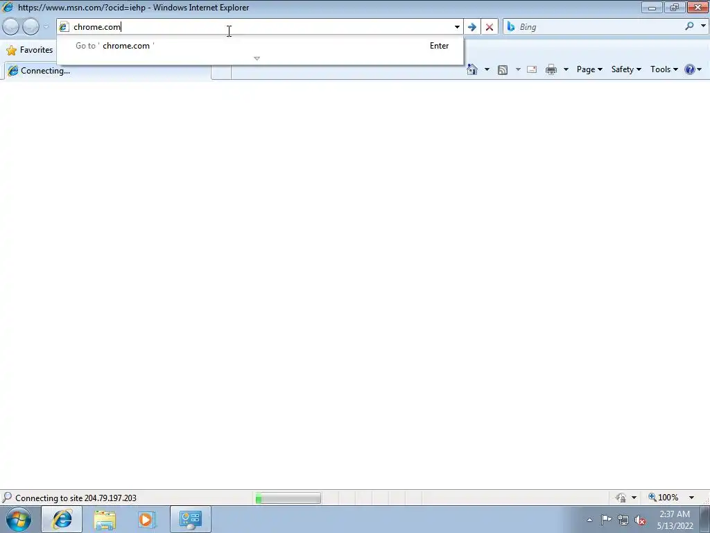Open the Page menu

coord(589,69)
